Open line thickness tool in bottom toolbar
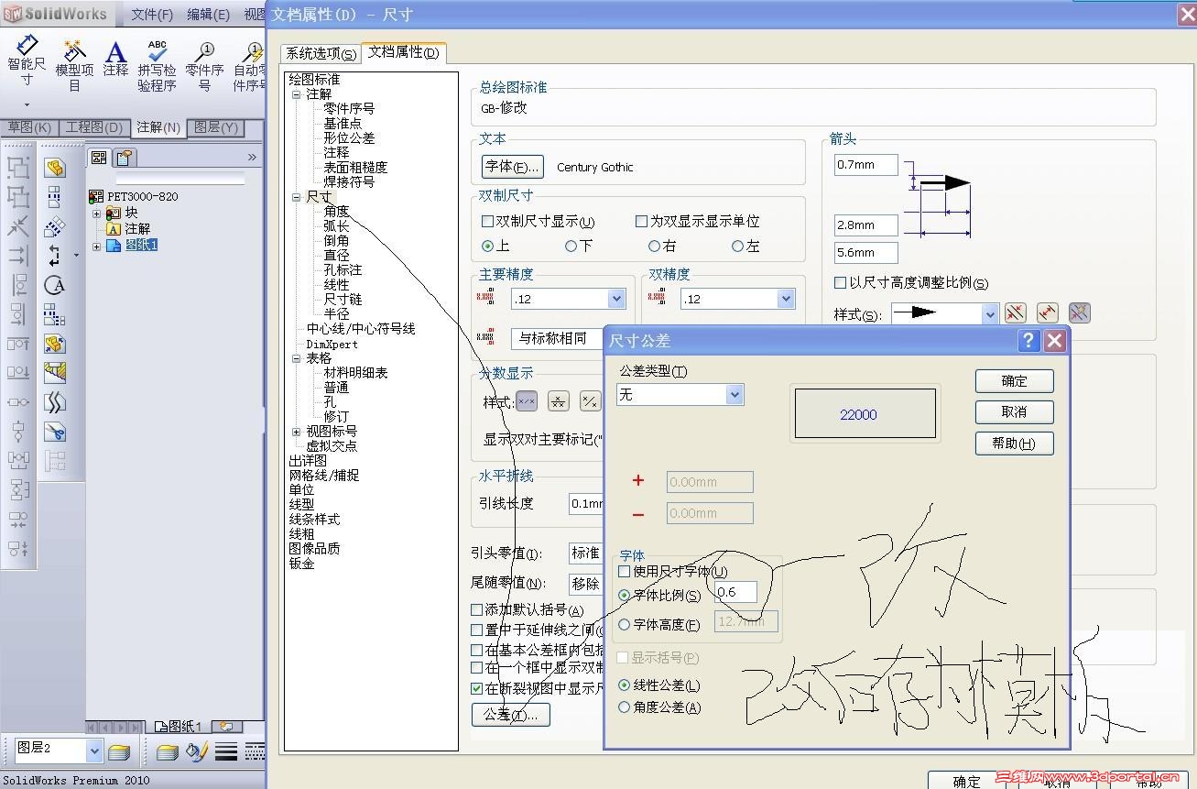Screen dimensions: 1197x789 (x=225, y=751)
